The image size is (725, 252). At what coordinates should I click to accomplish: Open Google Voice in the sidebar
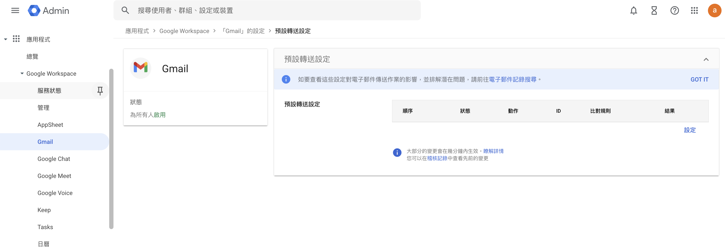(x=55, y=193)
